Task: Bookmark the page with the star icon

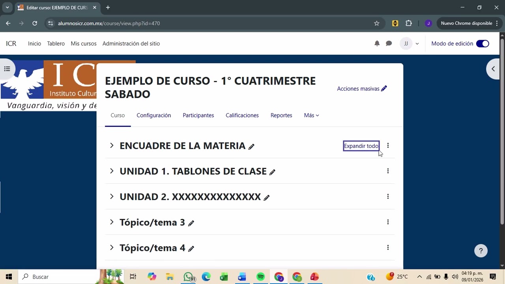Action: click(376, 23)
